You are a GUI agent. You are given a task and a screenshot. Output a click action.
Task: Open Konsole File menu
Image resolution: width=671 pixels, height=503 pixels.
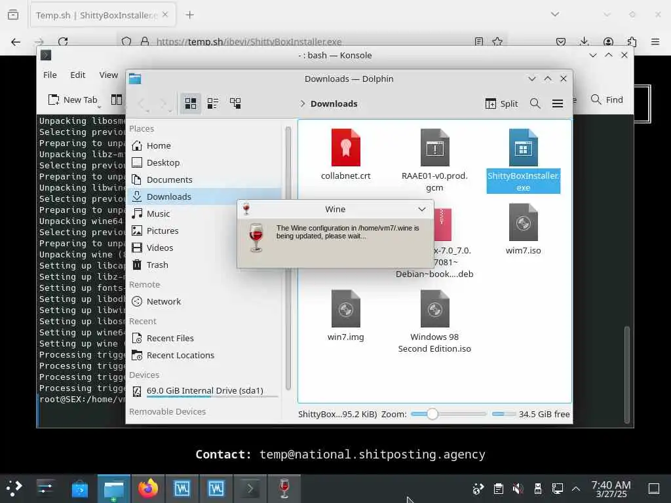[x=50, y=75]
